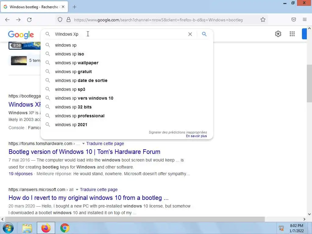Clear the search box with the X icon
The image size is (312, 234).
[190, 34]
